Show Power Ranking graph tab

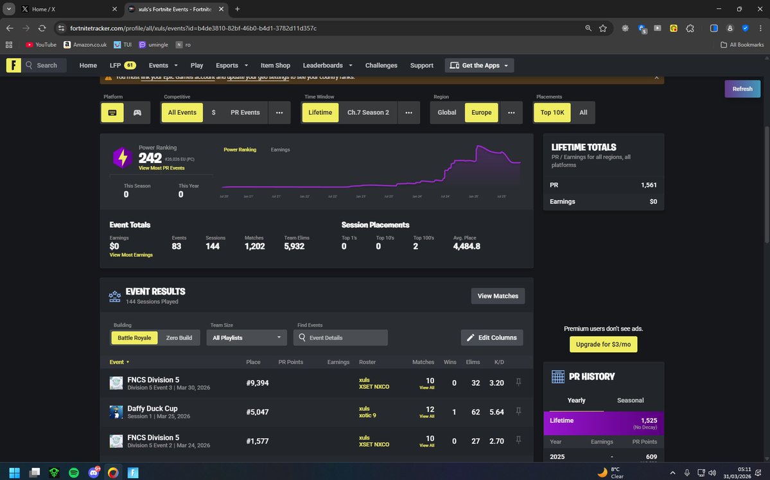(240, 150)
